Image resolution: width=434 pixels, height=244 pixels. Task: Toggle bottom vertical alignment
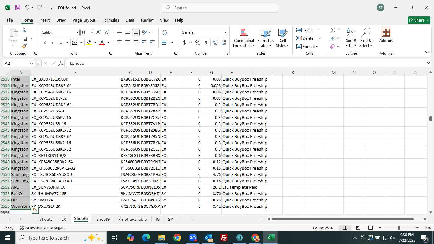pyautogui.click(x=136, y=32)
